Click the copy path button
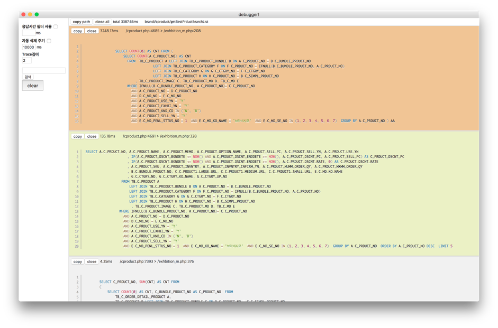 (x=81, y=22)
